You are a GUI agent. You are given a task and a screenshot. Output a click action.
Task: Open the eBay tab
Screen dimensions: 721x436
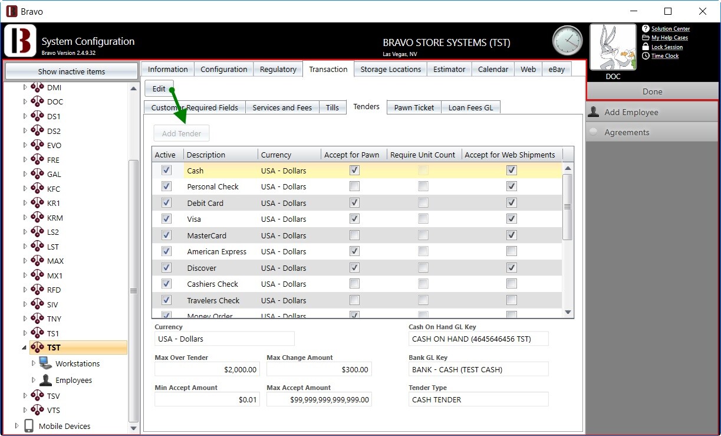point(557,69)
